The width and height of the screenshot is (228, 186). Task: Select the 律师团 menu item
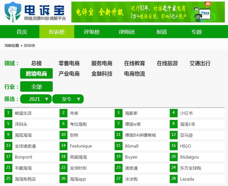126,32
